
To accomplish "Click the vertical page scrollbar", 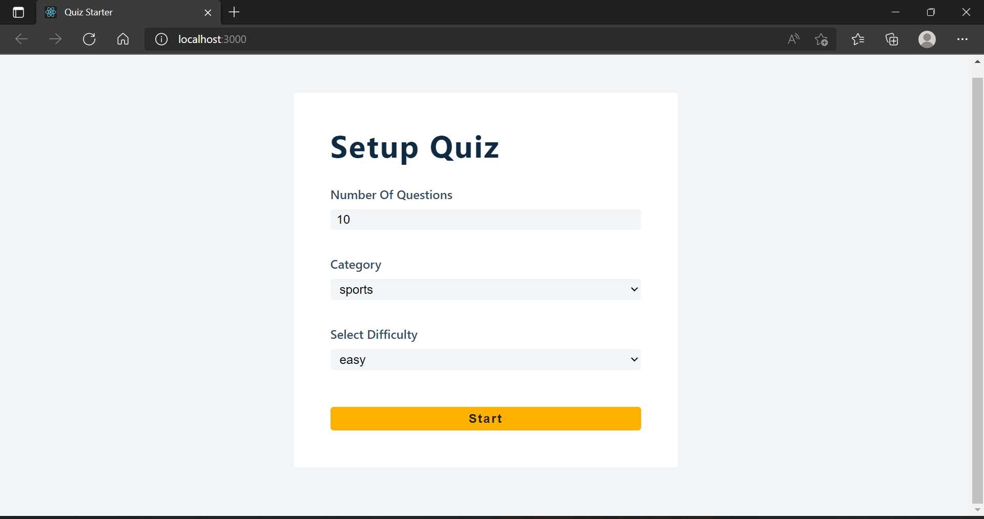I will (977, 290).
